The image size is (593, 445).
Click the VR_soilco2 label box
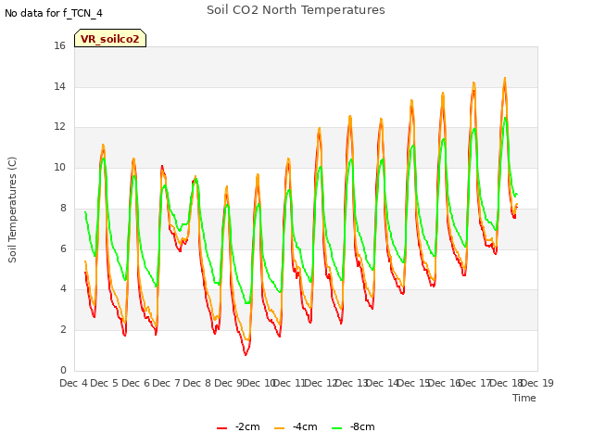pyautogui.click(x=110, y=38)
